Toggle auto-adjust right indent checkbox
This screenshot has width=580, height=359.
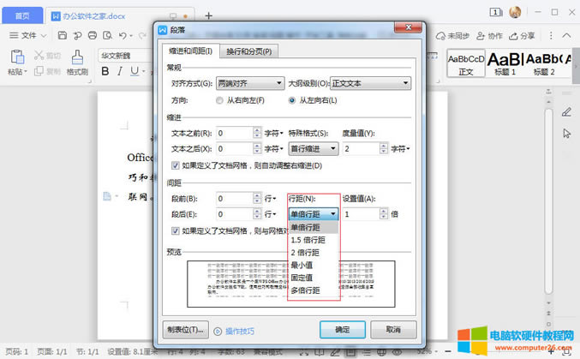click(x=176, y=165)
